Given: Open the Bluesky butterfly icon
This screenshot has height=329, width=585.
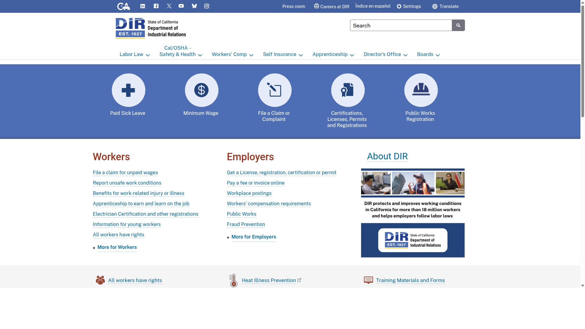Looking at the screenshot, I should [x=194, y=6].
